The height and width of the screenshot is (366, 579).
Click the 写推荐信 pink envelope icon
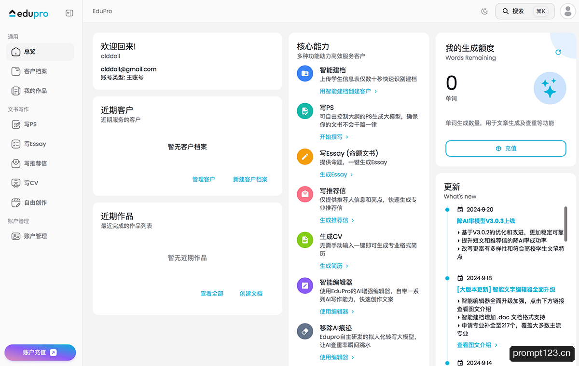coord(305,194)
